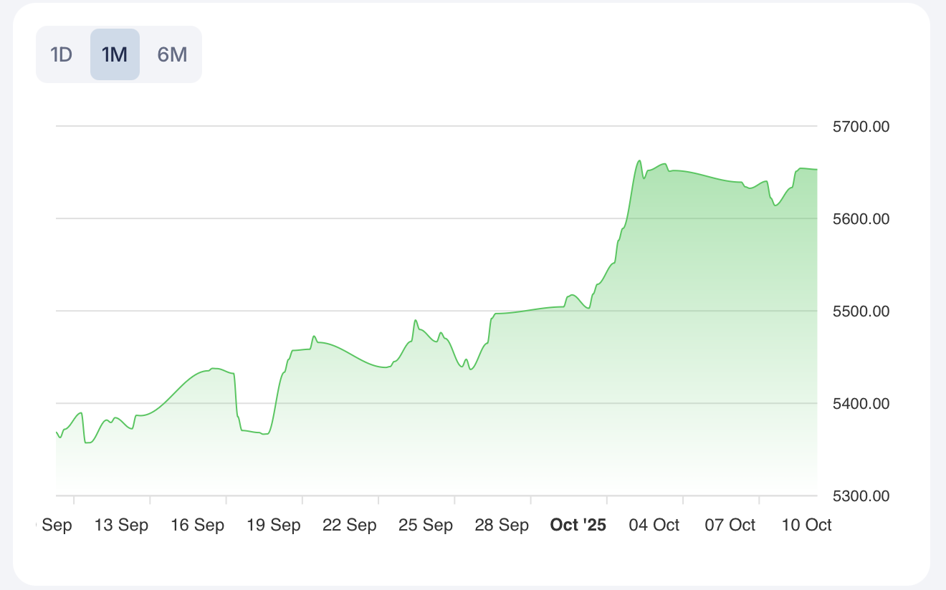Select the 28 Sep axis label
946x590 pixels.
(x=502, y=525)
